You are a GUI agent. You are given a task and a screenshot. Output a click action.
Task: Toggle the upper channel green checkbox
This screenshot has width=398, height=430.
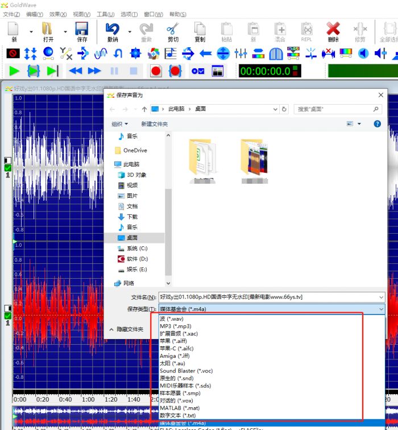point(7,168)
